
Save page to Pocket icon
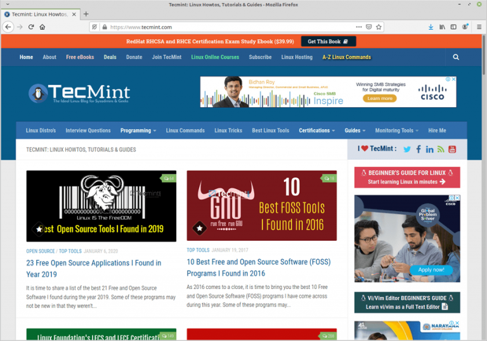368,27
